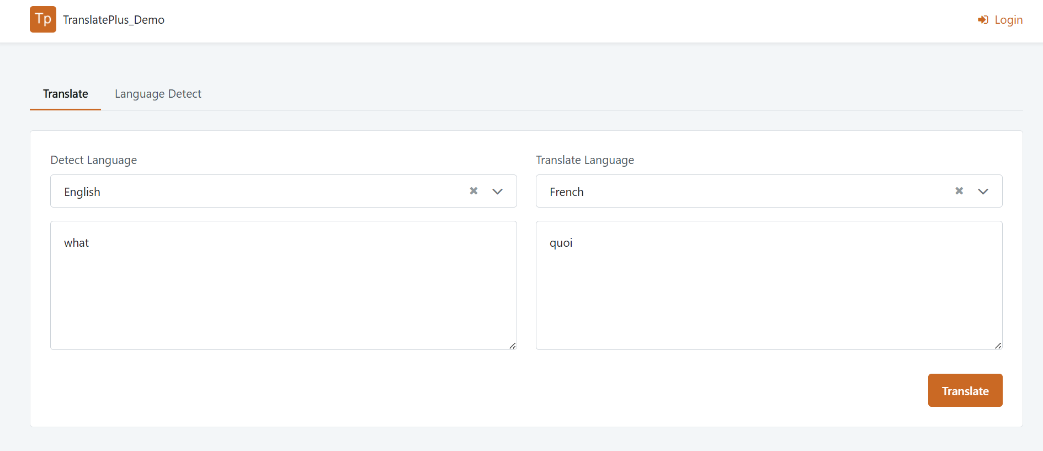The width and height of the screenshot is (1043, 451).
Task: Click the output text area resize handle
Action: click(x=998, y=346)
